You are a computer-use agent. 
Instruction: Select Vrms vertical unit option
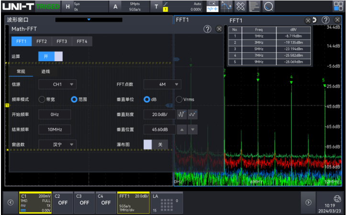click(179, 99)
